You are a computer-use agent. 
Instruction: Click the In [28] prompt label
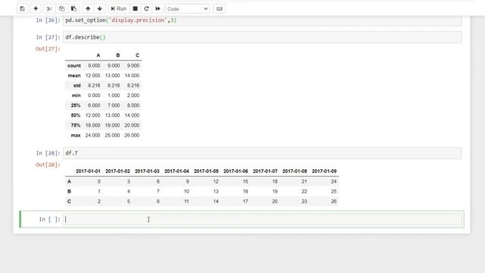pos(48,153)
